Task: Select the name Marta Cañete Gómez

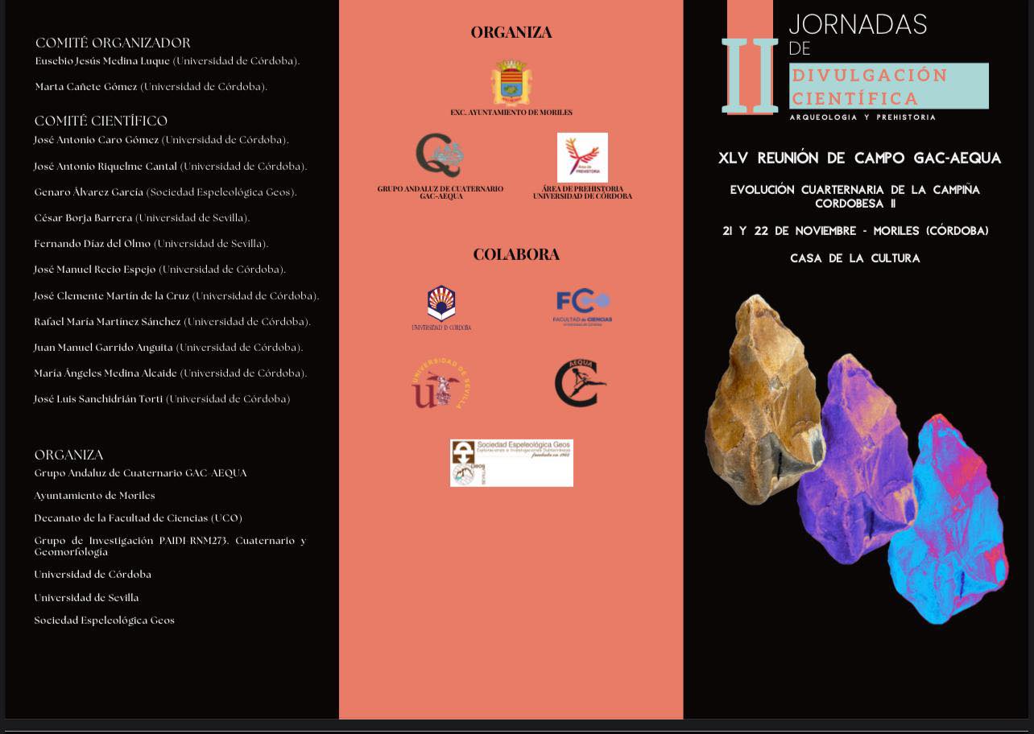Action: pos(86,87)
